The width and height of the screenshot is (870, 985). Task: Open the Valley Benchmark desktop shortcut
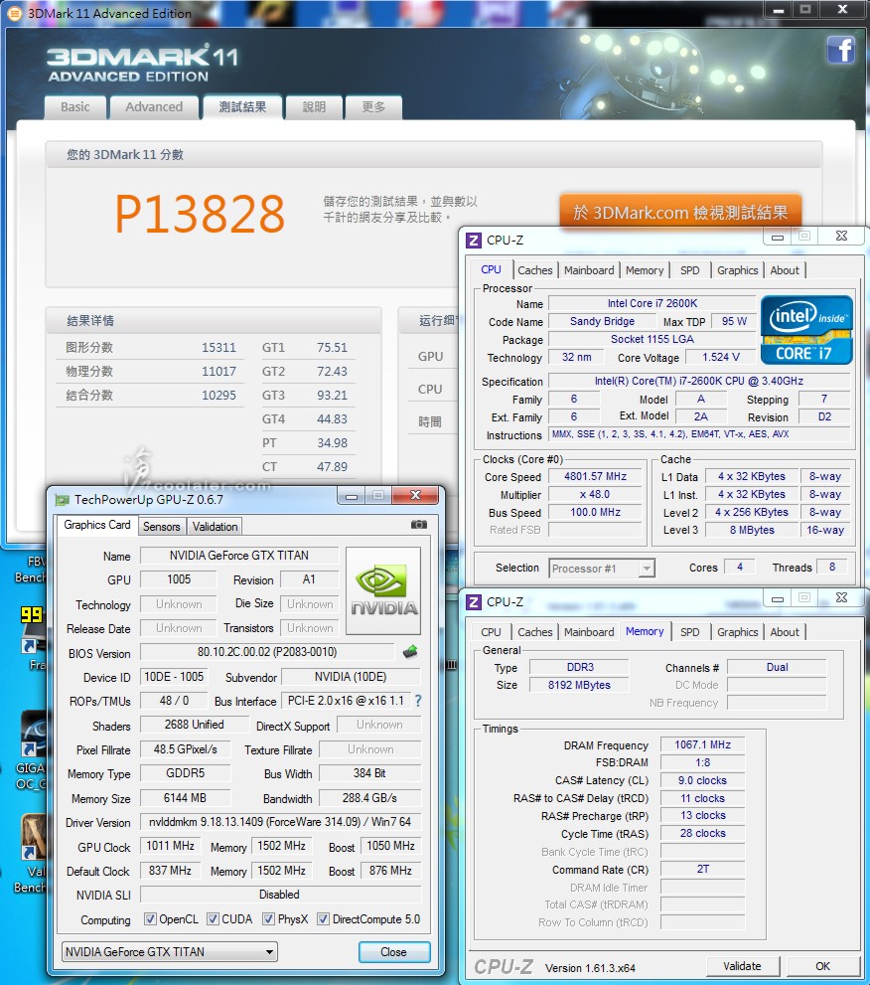33,852
